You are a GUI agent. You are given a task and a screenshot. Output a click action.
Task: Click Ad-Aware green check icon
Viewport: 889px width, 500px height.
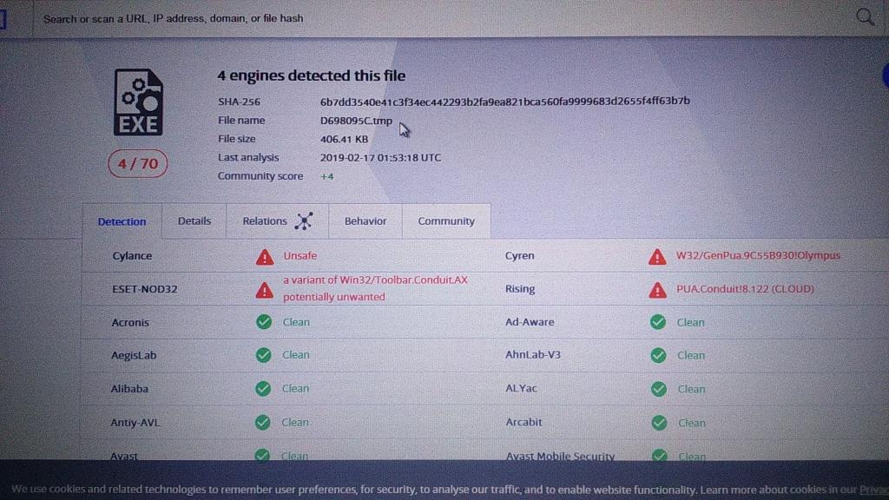(x=658, y=322)
